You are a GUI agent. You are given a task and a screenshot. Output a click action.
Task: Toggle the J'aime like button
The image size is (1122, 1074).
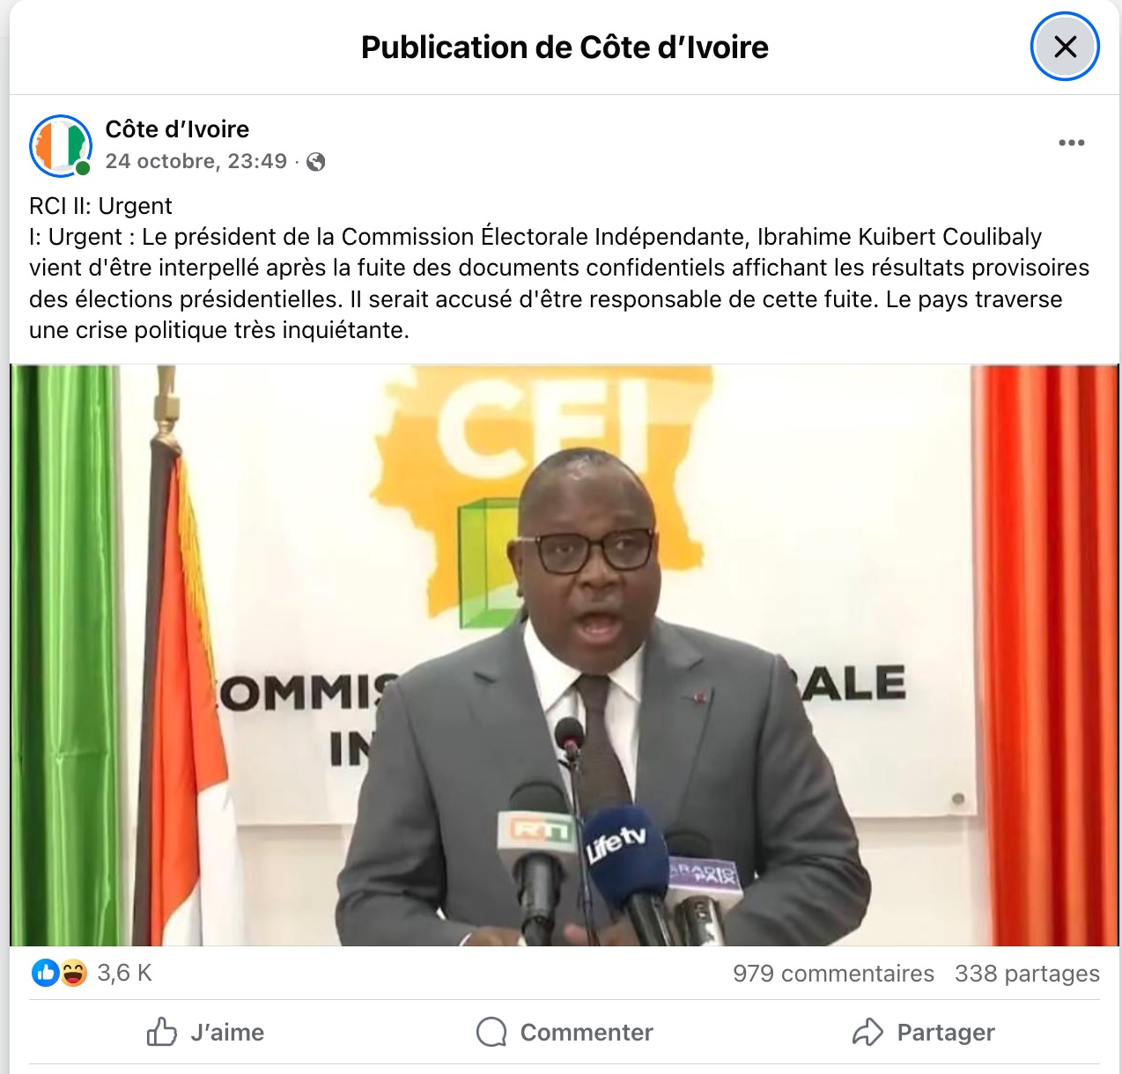tap(205, 1032)
